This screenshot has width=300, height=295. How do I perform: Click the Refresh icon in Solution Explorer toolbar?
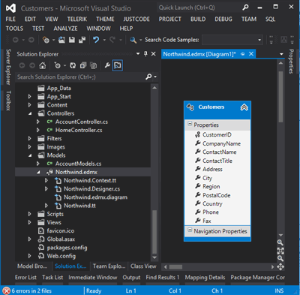(x=73, y=65)
